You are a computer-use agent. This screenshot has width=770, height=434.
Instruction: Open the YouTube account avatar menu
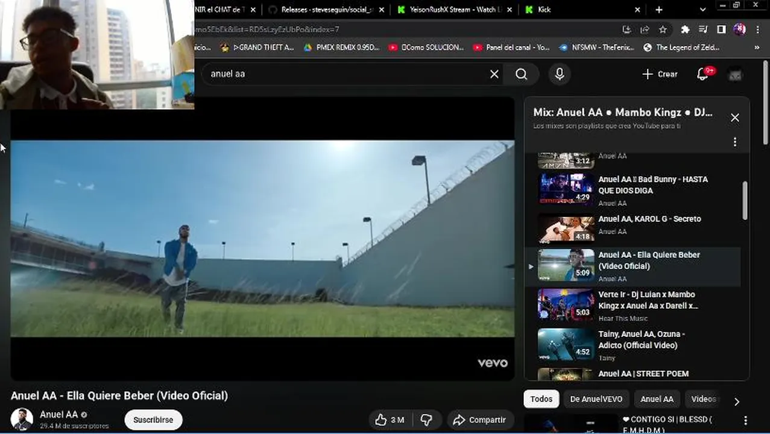point(735,74)
